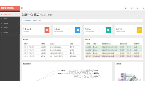Click the 数据更新方式 column header

(137, 44)
